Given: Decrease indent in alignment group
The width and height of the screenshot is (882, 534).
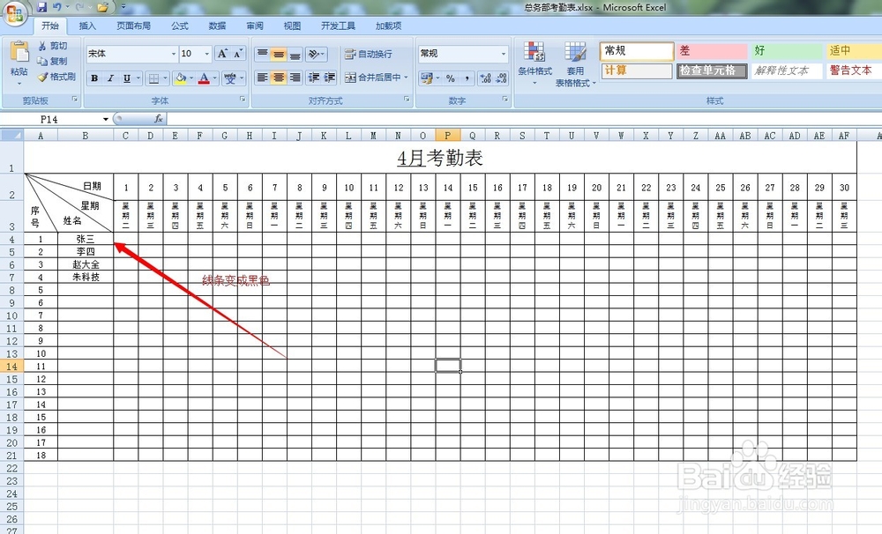Looking at the screenshot, I should [x=313, y=78].
